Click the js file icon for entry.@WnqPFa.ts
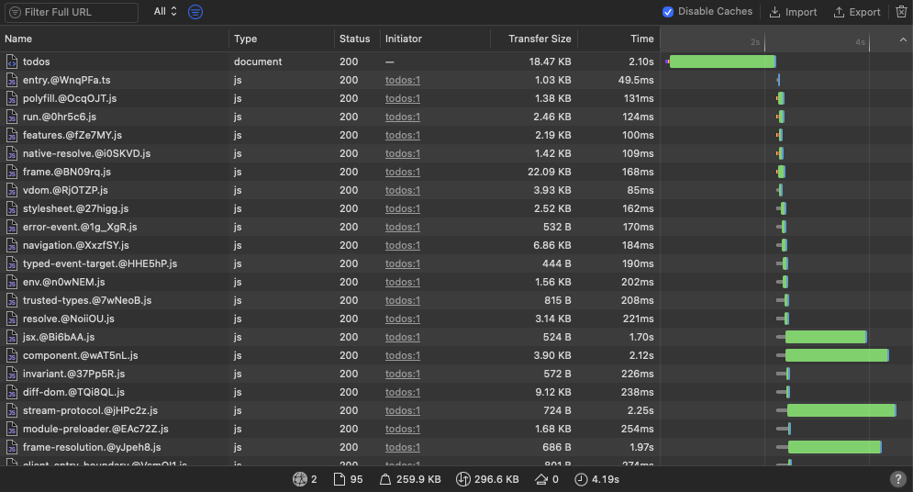The height and width of the screenshot is (492, 913). pos(12,81)
